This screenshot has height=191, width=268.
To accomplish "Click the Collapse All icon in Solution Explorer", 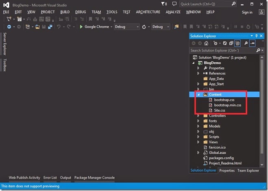I will (231, 43).
